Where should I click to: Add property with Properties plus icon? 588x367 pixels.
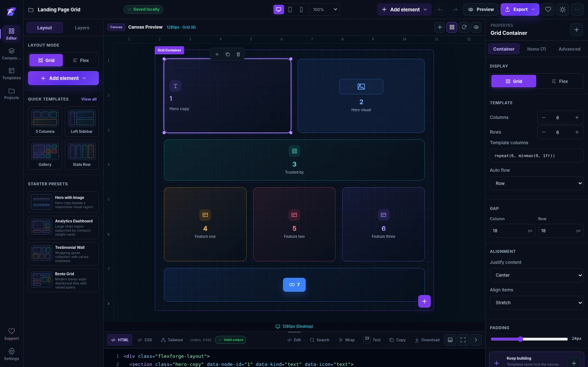[576, 30]
